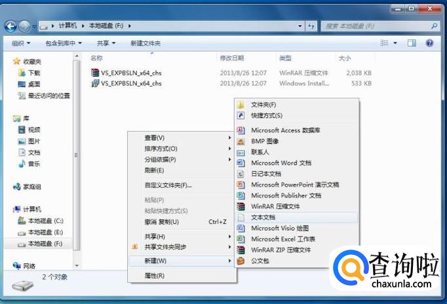Choose 撤消 复制(U) menu entry
Viewport: 447px width, 304px height.
(x=182, y=222)
